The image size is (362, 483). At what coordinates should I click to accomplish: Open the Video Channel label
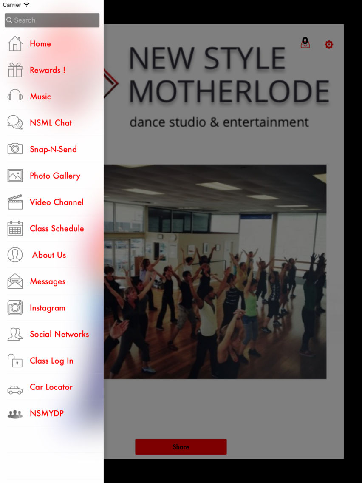point(57,202)
